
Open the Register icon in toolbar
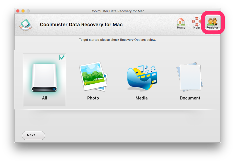tap(212, 21)
